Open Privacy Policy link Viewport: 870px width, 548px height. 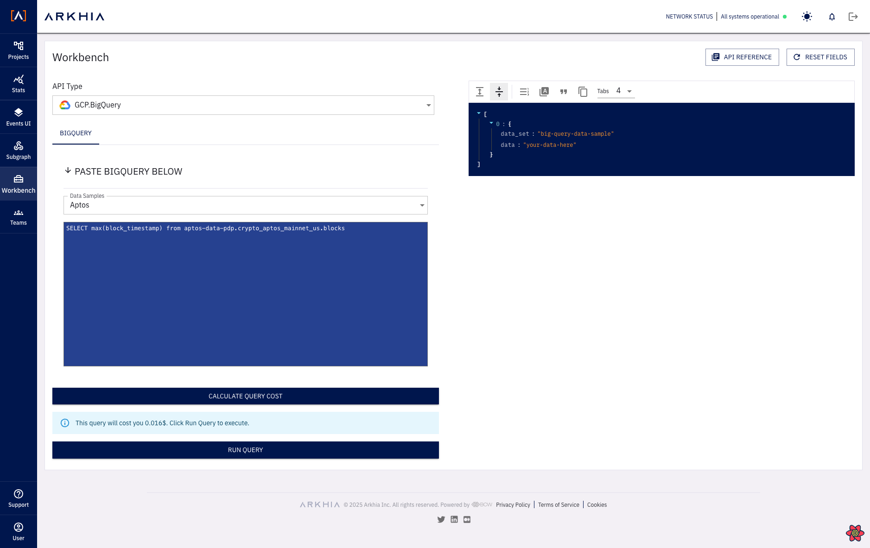point(513,505)
